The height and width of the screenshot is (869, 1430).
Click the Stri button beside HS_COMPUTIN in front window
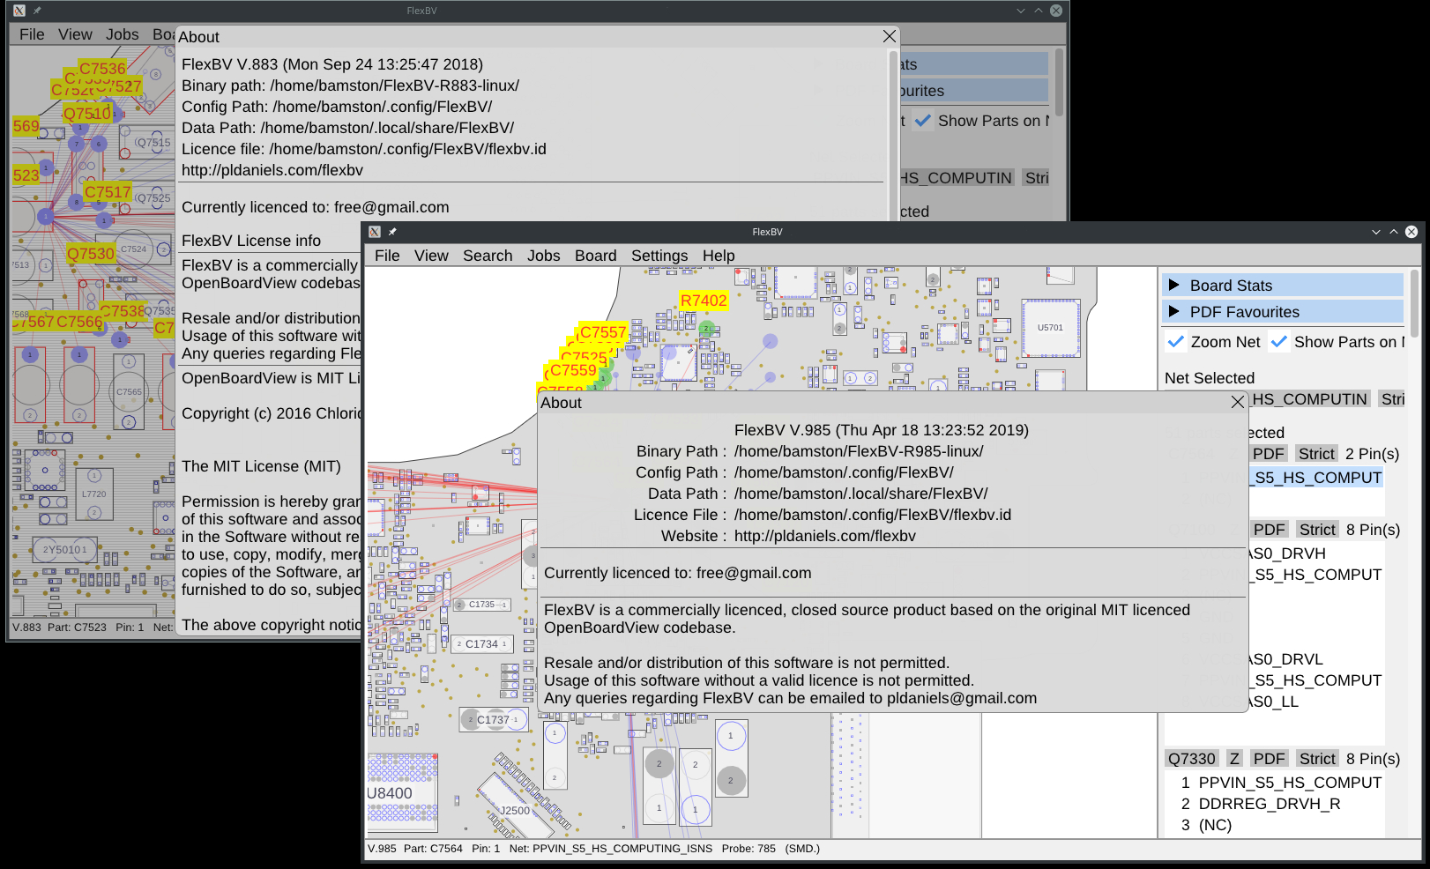[1392, 399]
